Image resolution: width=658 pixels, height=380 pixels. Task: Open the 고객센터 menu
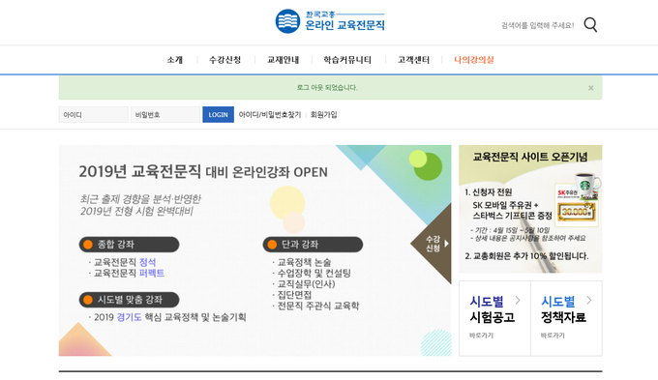coord(413,60)
